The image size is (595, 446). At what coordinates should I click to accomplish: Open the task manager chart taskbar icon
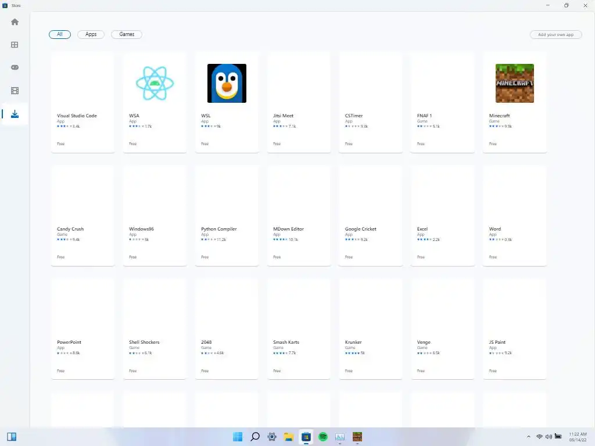340,437
